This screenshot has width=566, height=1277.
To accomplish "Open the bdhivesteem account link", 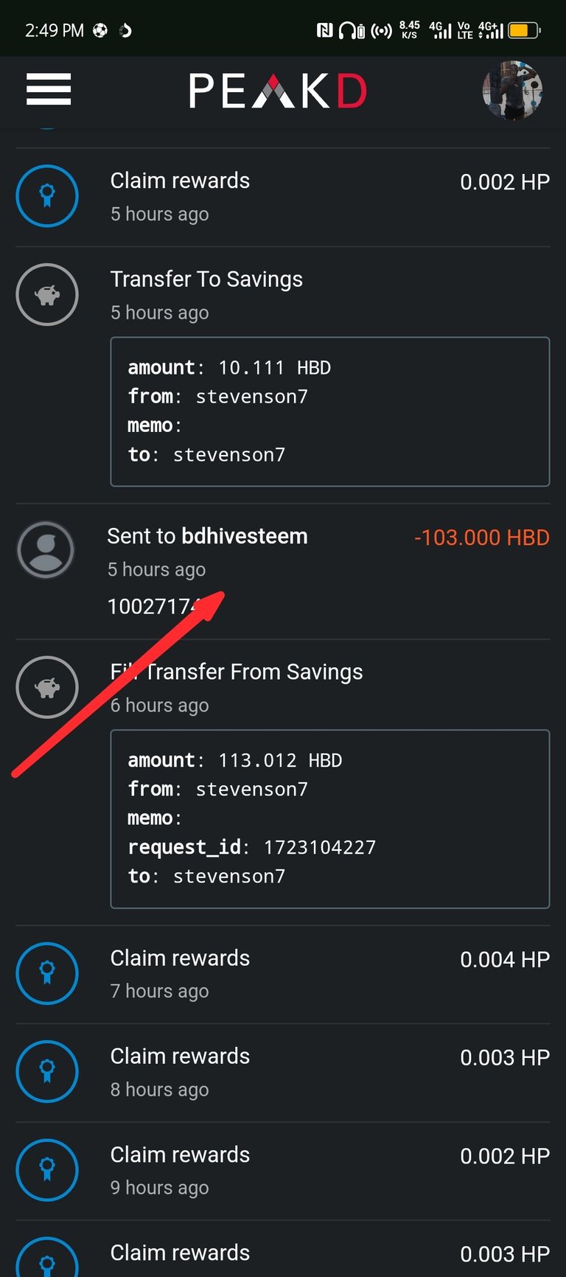I will (x=245, y=536).
